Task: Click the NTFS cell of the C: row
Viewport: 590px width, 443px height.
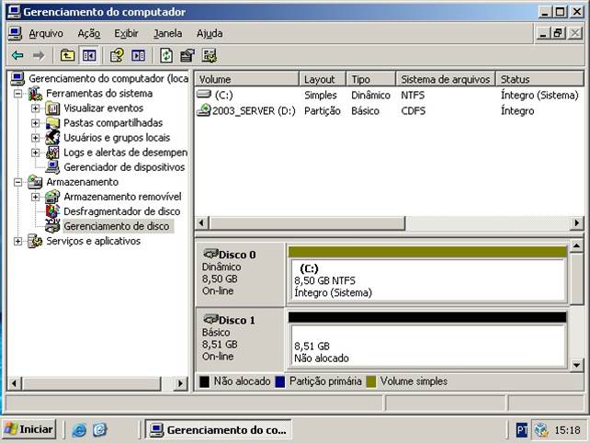Action: [413, 95]
